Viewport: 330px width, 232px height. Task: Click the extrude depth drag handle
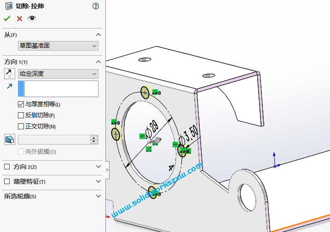tap(155, 141)
